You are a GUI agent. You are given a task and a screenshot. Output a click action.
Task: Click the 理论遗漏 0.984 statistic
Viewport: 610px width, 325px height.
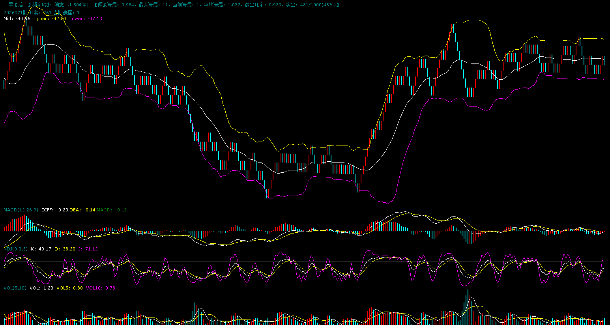tap(115, 5)
